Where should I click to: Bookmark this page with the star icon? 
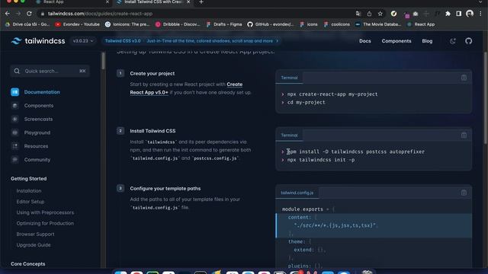pyautogui.click(x=380, y=14)
